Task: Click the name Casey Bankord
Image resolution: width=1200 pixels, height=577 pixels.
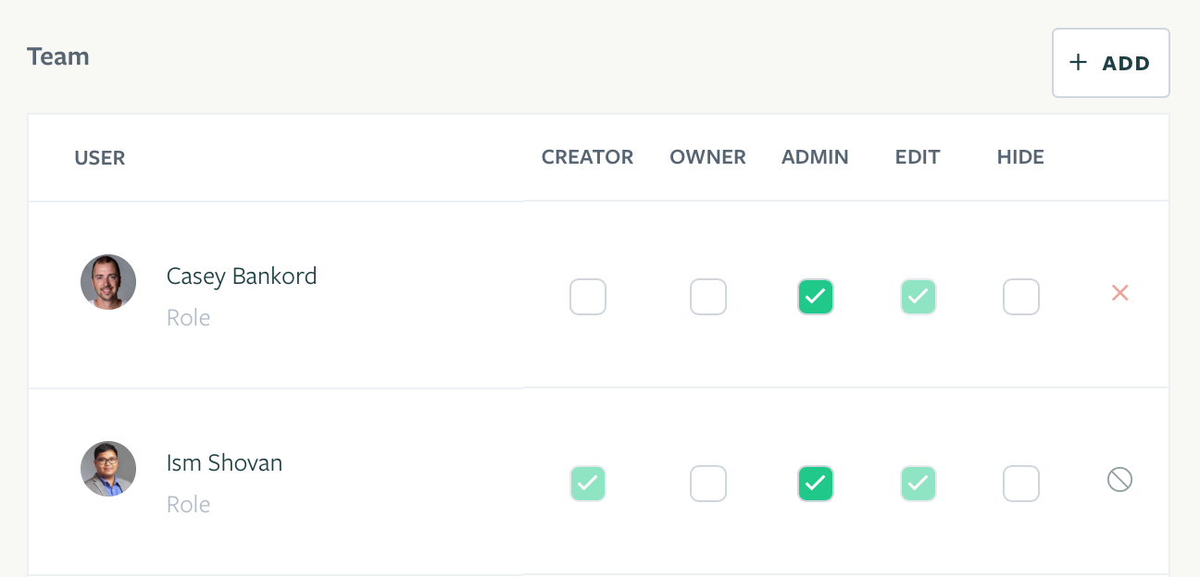Action: 242,276
